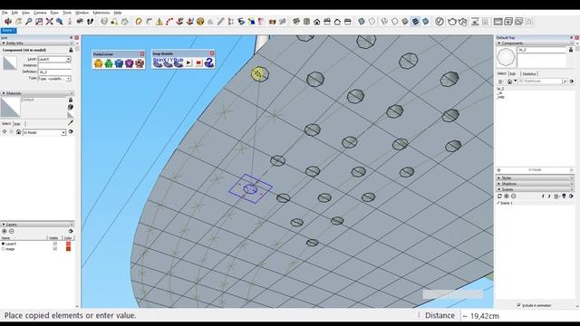Click the Zoom Extents tool
This screenshot has width=580, height=326.
[49, 22]
